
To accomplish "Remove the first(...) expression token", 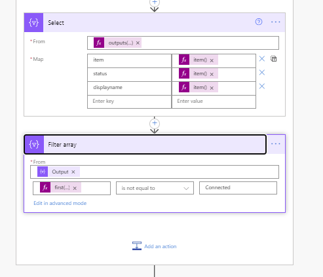I will point(75,188).
